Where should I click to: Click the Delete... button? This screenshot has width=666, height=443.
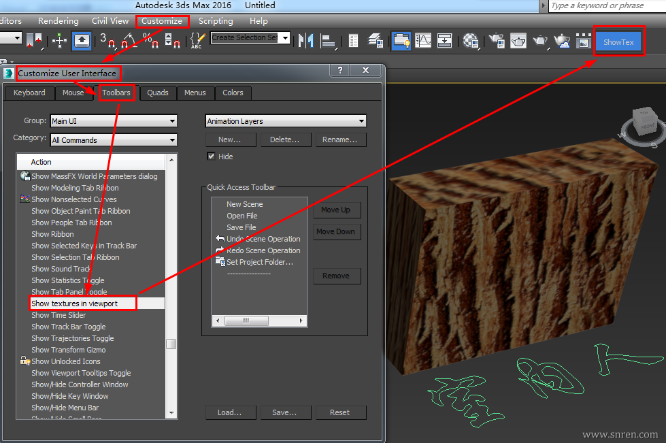point(284,140)
